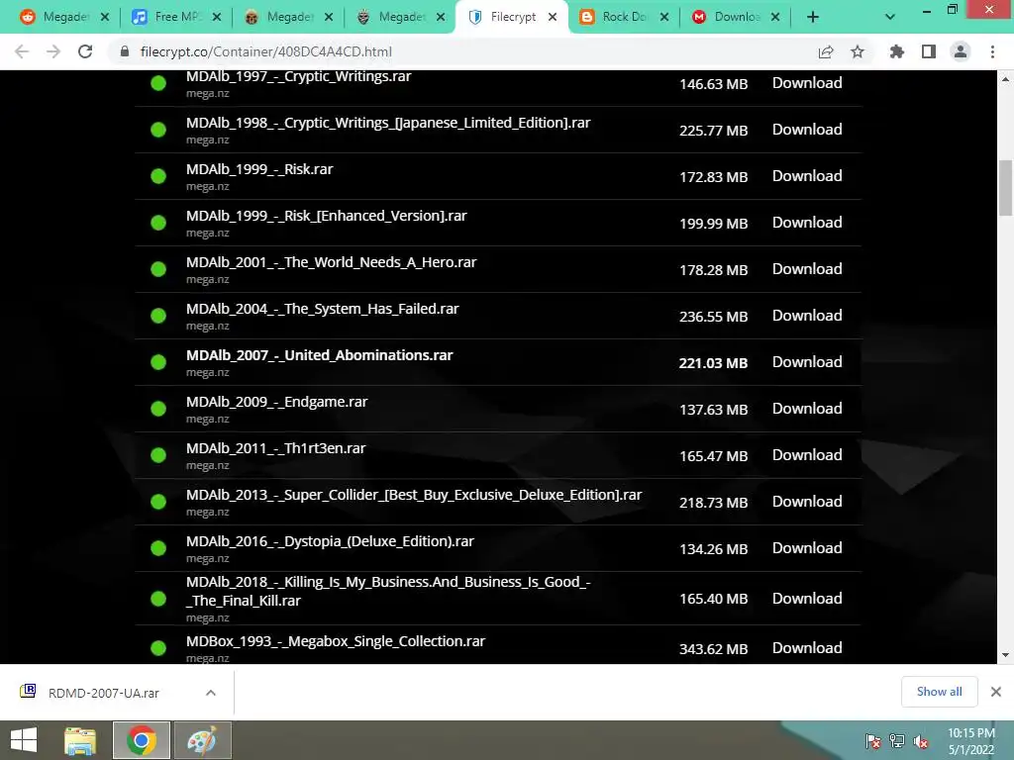Open the Extensions puzzle icon
Image resolution: width=1014 pixels, height=760 pixels.
897,51
